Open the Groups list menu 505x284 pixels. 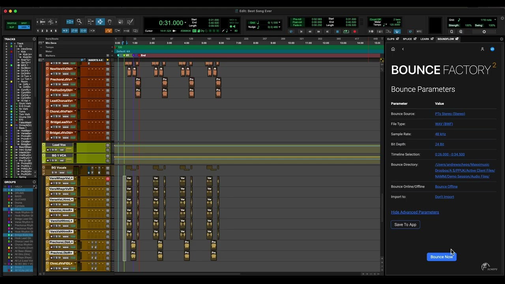click(34, 182)
